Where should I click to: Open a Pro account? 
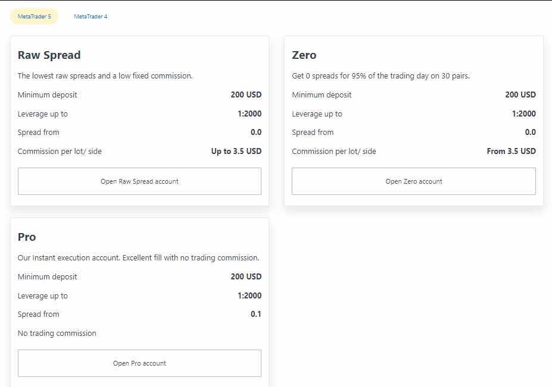(x=139, y=363)
